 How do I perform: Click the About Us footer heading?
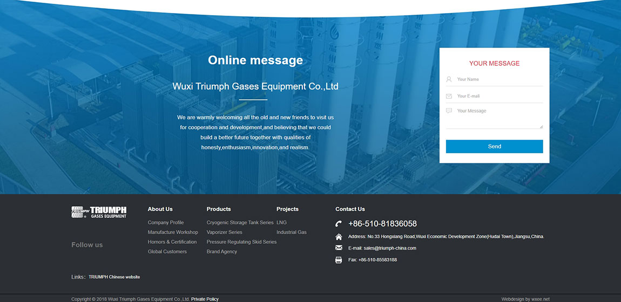tap(160, 209)
